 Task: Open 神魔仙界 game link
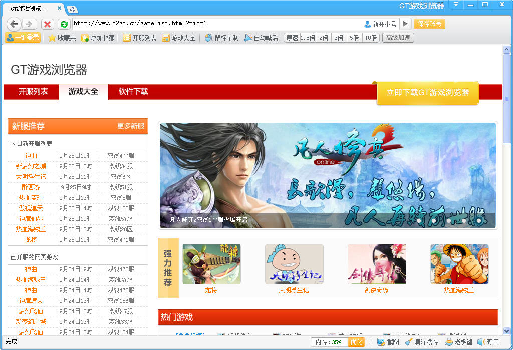(31, 219)
